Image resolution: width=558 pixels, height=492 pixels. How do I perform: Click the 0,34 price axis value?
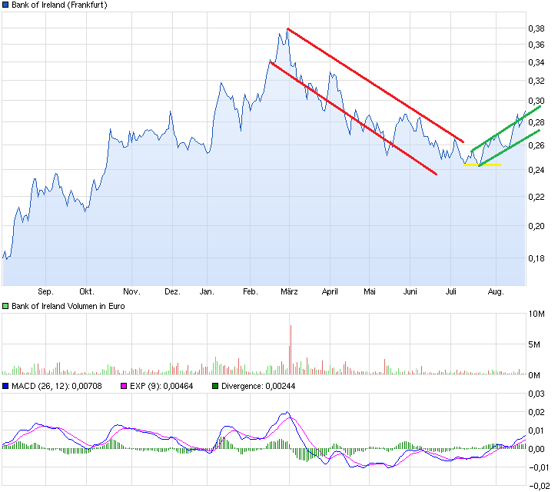pos(536,63)
